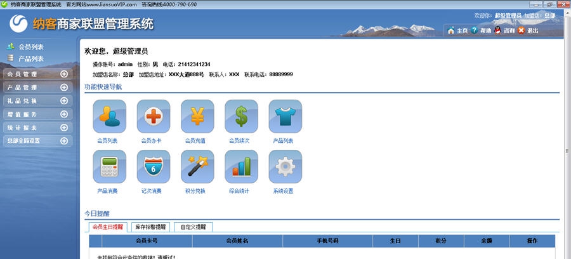Click the 会员姓名 column header
Viewport: 571px width, 259px height.
click(x=237, y=241)
